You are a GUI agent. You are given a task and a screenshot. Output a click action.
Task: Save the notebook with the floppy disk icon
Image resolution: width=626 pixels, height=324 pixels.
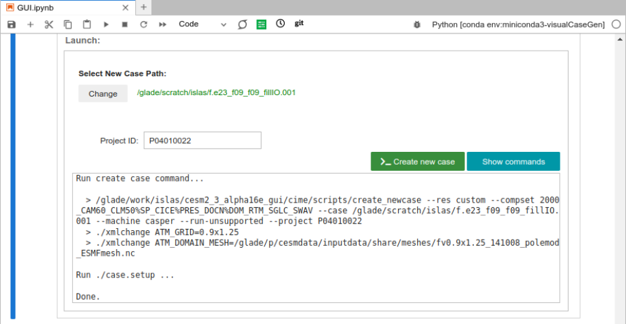coord(11,24)
